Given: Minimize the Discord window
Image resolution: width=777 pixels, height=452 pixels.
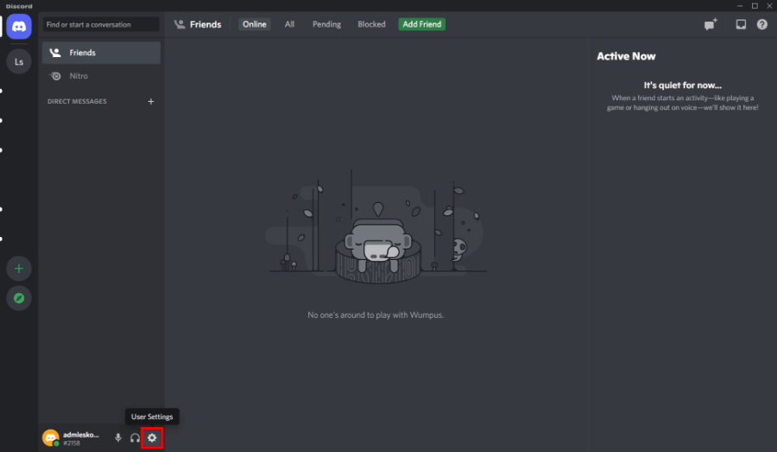Looking at the screenshot, I should coord(739,6).
